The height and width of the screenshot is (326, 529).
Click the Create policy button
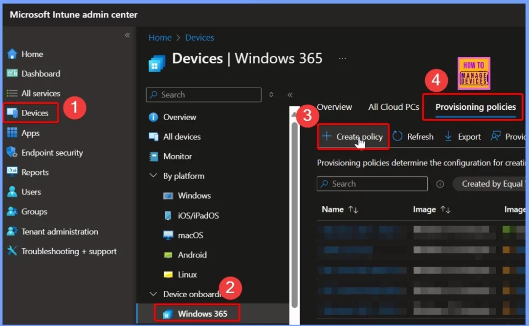coord(353,136)
